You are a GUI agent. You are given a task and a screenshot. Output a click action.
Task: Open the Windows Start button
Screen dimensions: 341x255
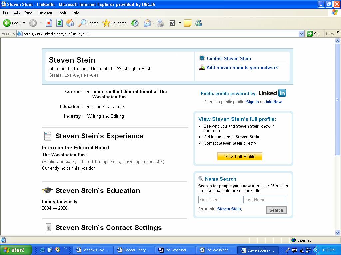coord(16,250)
